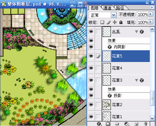The width and height of the screenshot is (156, 126).
Task: Click the lock all padlock icon
Action: [121, 22]
